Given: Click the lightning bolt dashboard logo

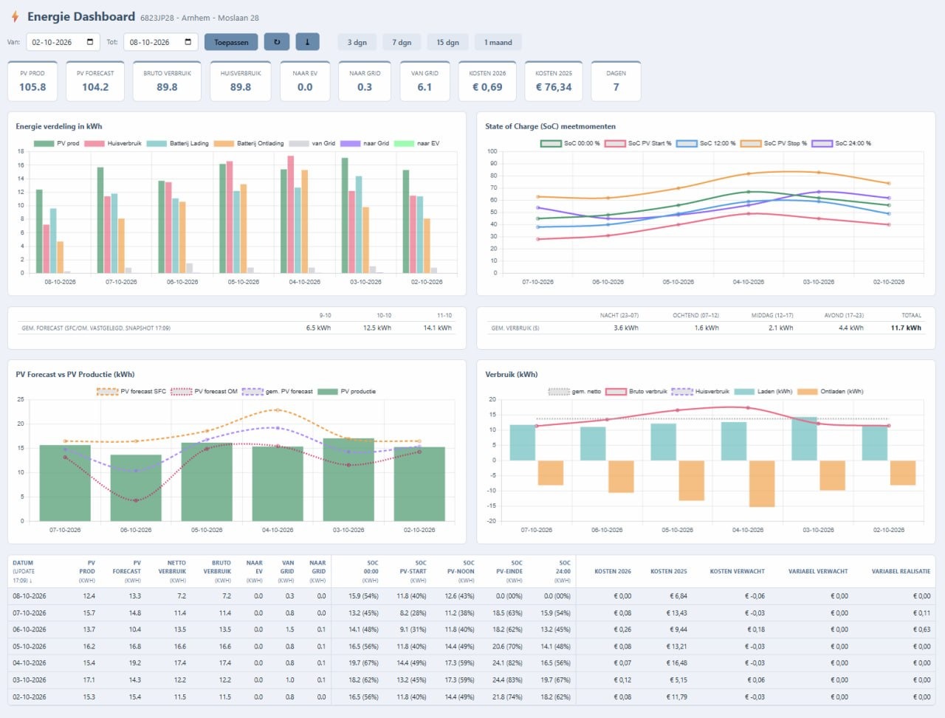Looking at the screenshot, I should click(15, 16).
